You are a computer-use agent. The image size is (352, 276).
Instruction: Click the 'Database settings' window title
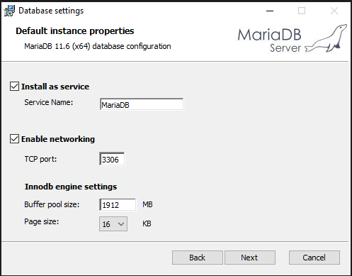coord(51,11)
